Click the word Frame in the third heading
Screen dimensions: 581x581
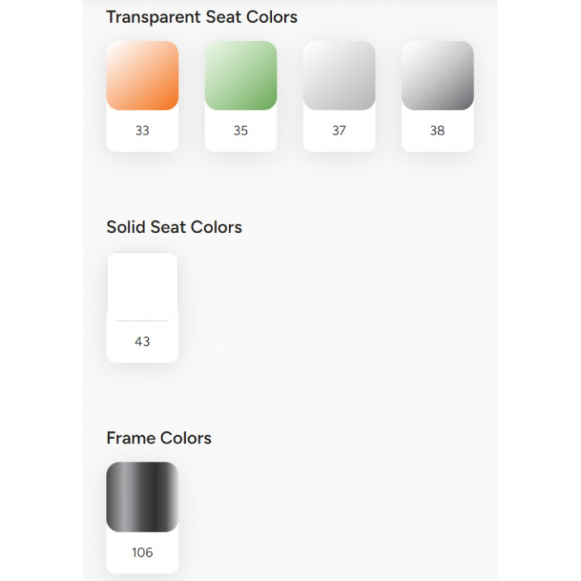tap(131, 437)
